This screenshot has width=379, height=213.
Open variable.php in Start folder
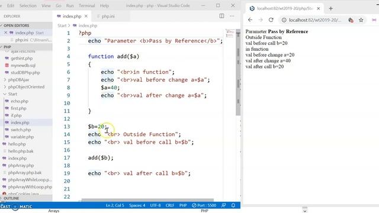[x=23, y=137]
